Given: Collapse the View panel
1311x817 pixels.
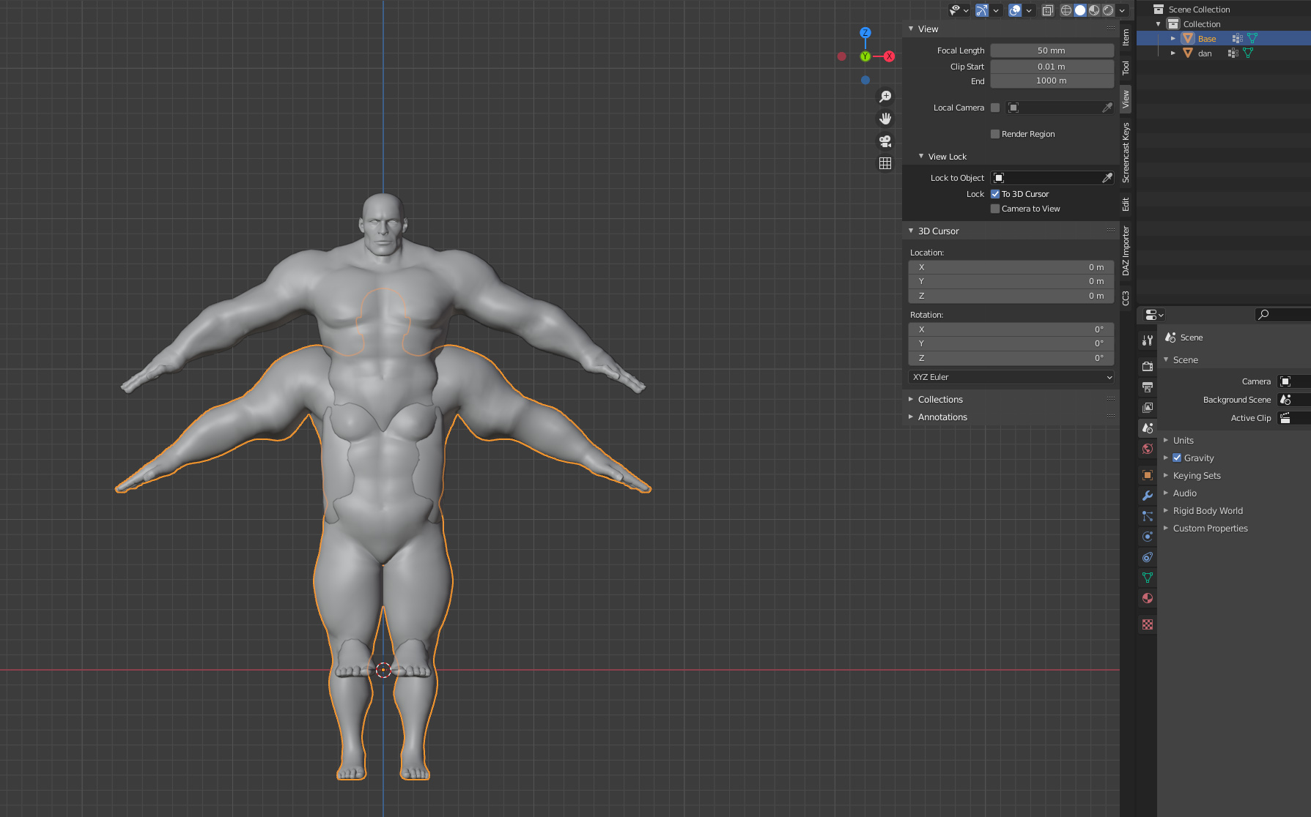Looking at the screenshot, I should point(911,29).
